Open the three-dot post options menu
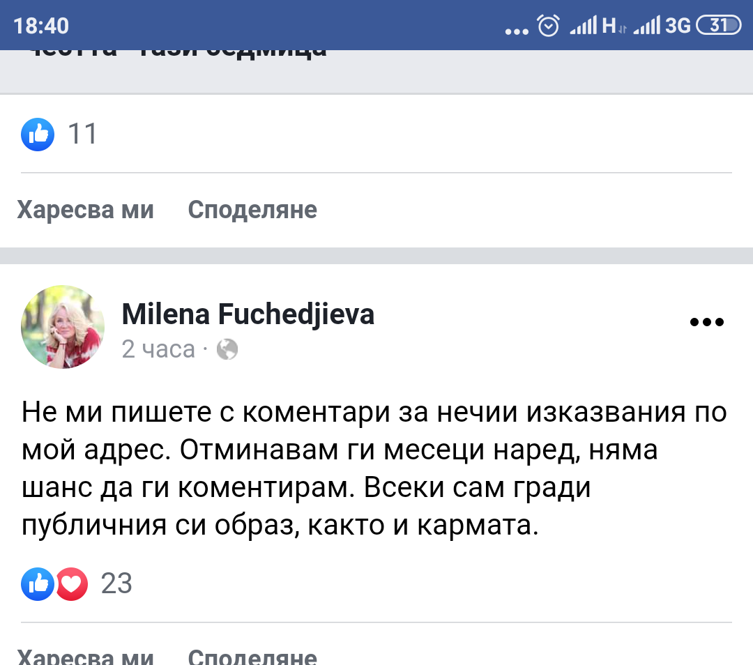 (x=706, y=322)
